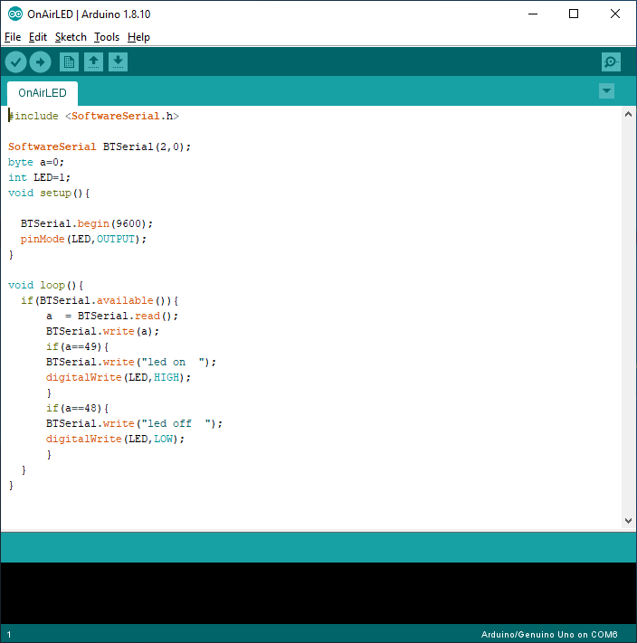The image size is (637, 643).
Task: Click the Verify sketch checkmark button
Action: [16, 62]
